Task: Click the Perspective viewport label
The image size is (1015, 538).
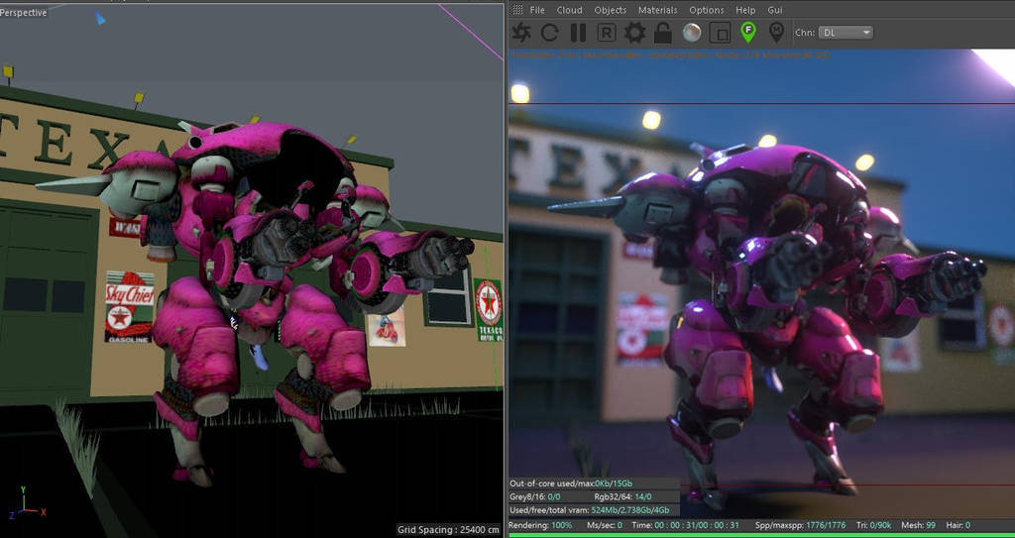Action: pos(24,12)
